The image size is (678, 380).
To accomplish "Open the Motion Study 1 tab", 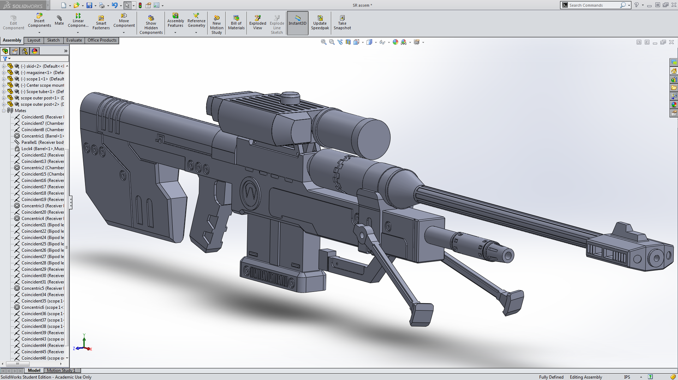I will coord(61,370).
